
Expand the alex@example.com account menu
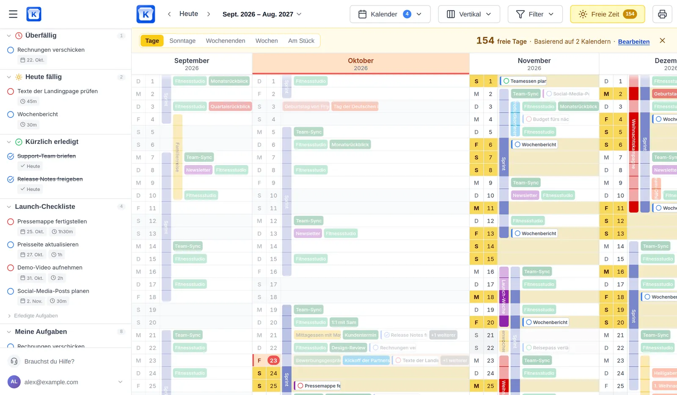pos(120,382)
